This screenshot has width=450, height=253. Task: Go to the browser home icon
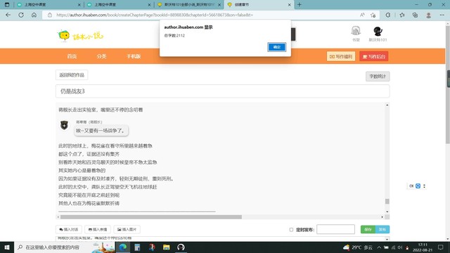click(34, 15)
